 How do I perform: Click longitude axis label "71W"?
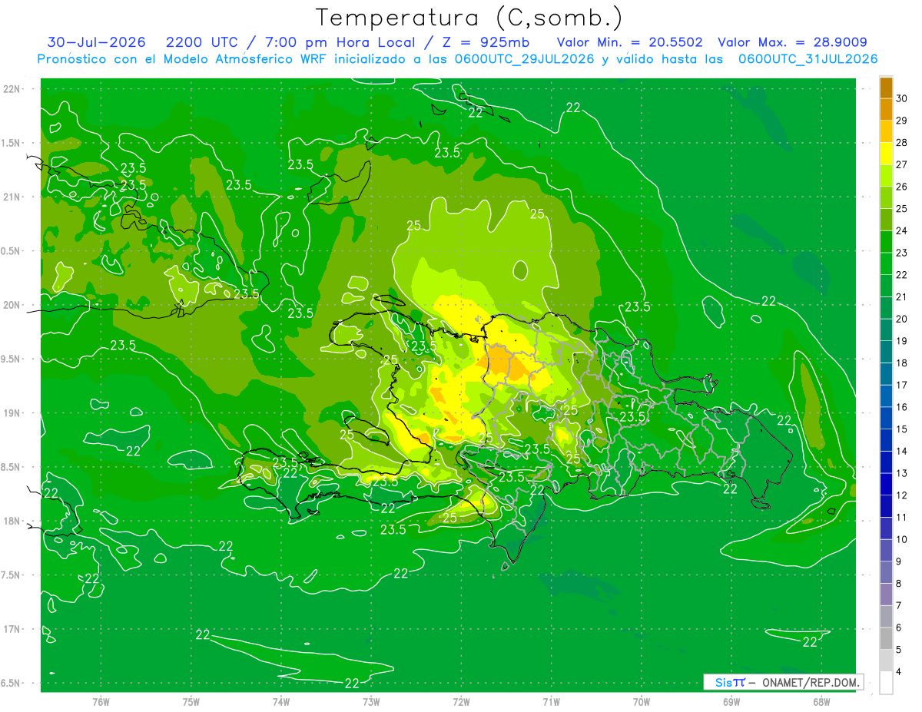tap(551, 701)
